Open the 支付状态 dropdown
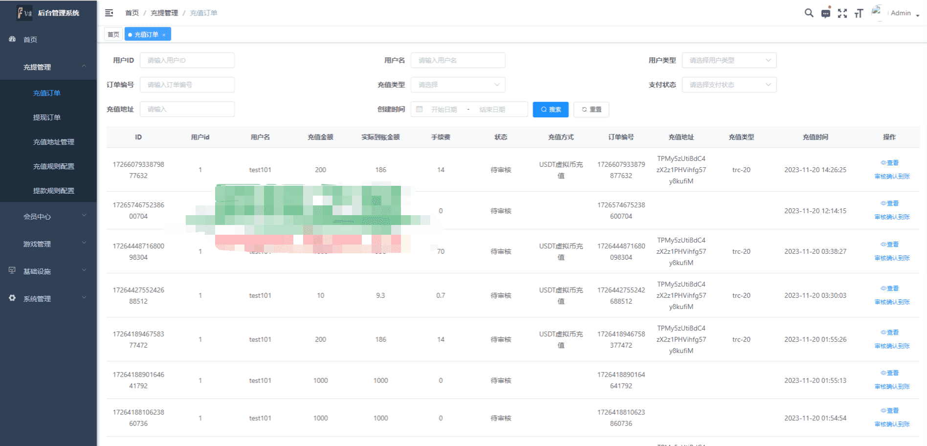 pyautogui.click(x=729, y=85)
